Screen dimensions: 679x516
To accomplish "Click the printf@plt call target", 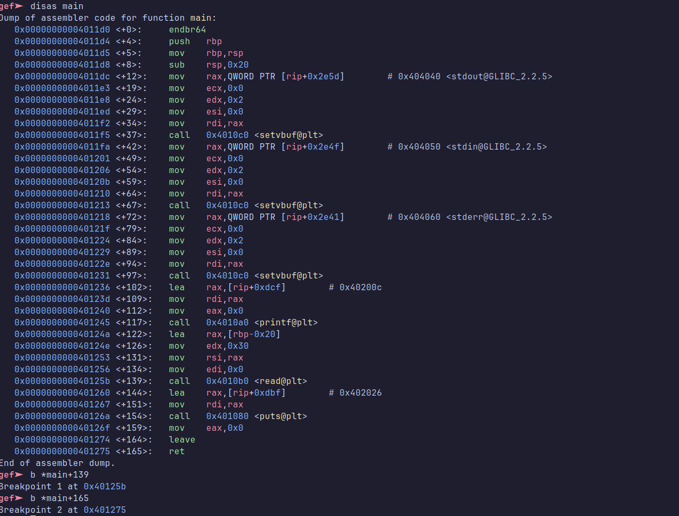I will (262, 322).
